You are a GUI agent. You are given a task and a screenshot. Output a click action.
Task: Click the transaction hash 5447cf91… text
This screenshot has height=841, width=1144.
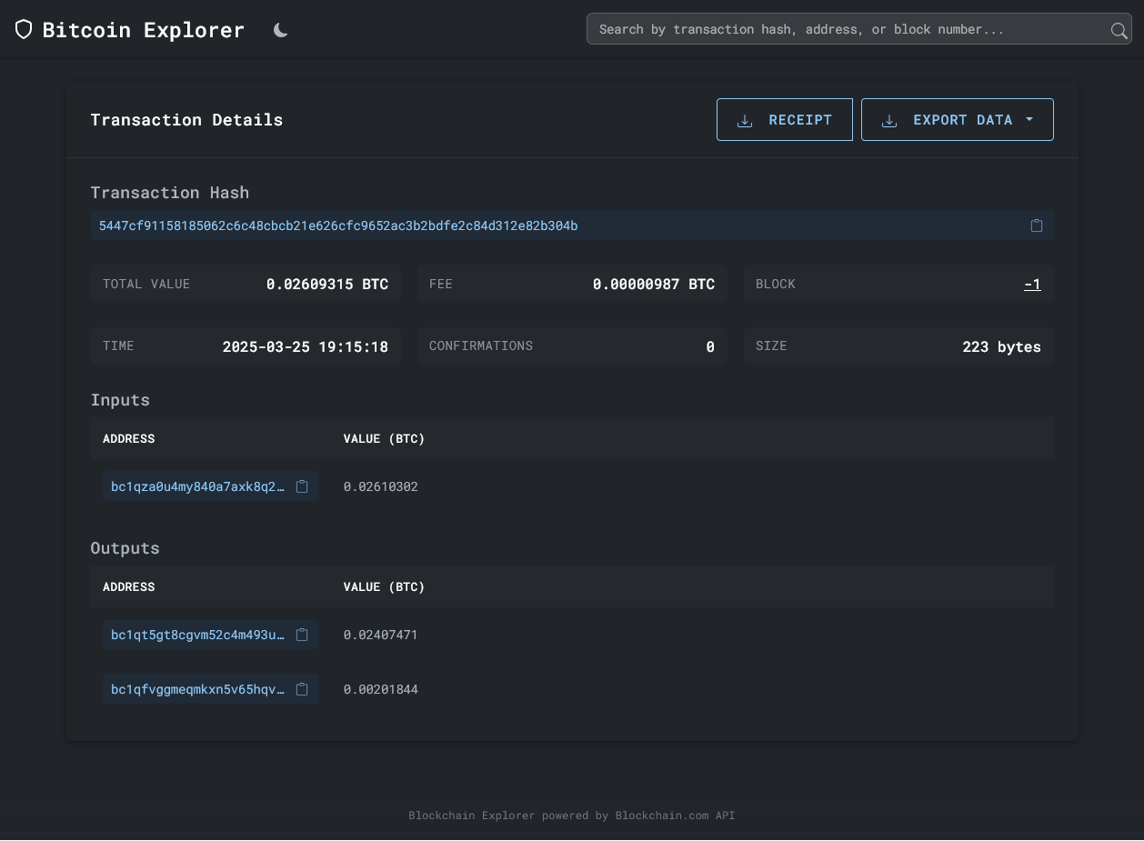[338, 225]
